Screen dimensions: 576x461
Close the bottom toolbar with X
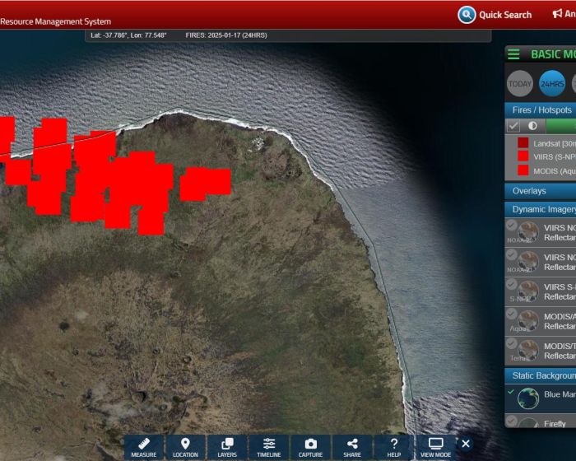466,444
